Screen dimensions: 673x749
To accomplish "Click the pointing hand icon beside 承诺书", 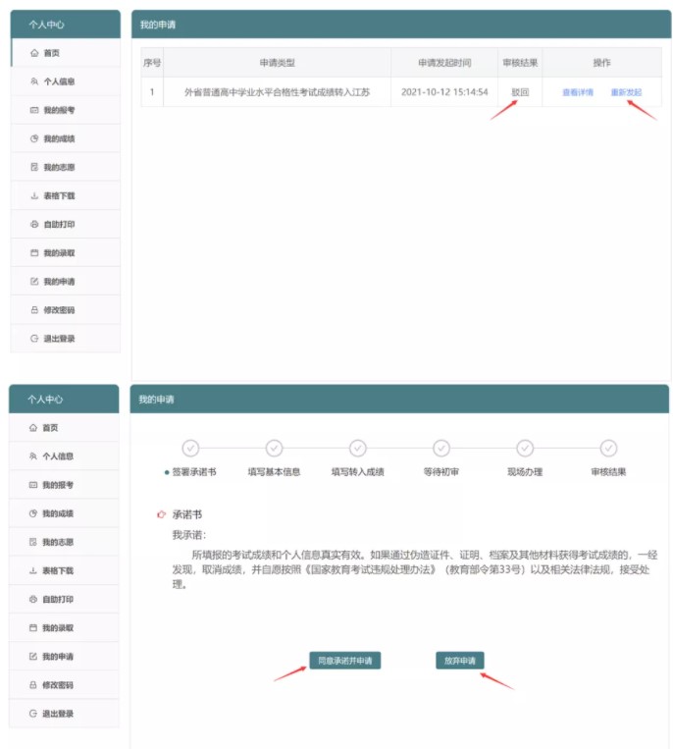I will [161, 514].
